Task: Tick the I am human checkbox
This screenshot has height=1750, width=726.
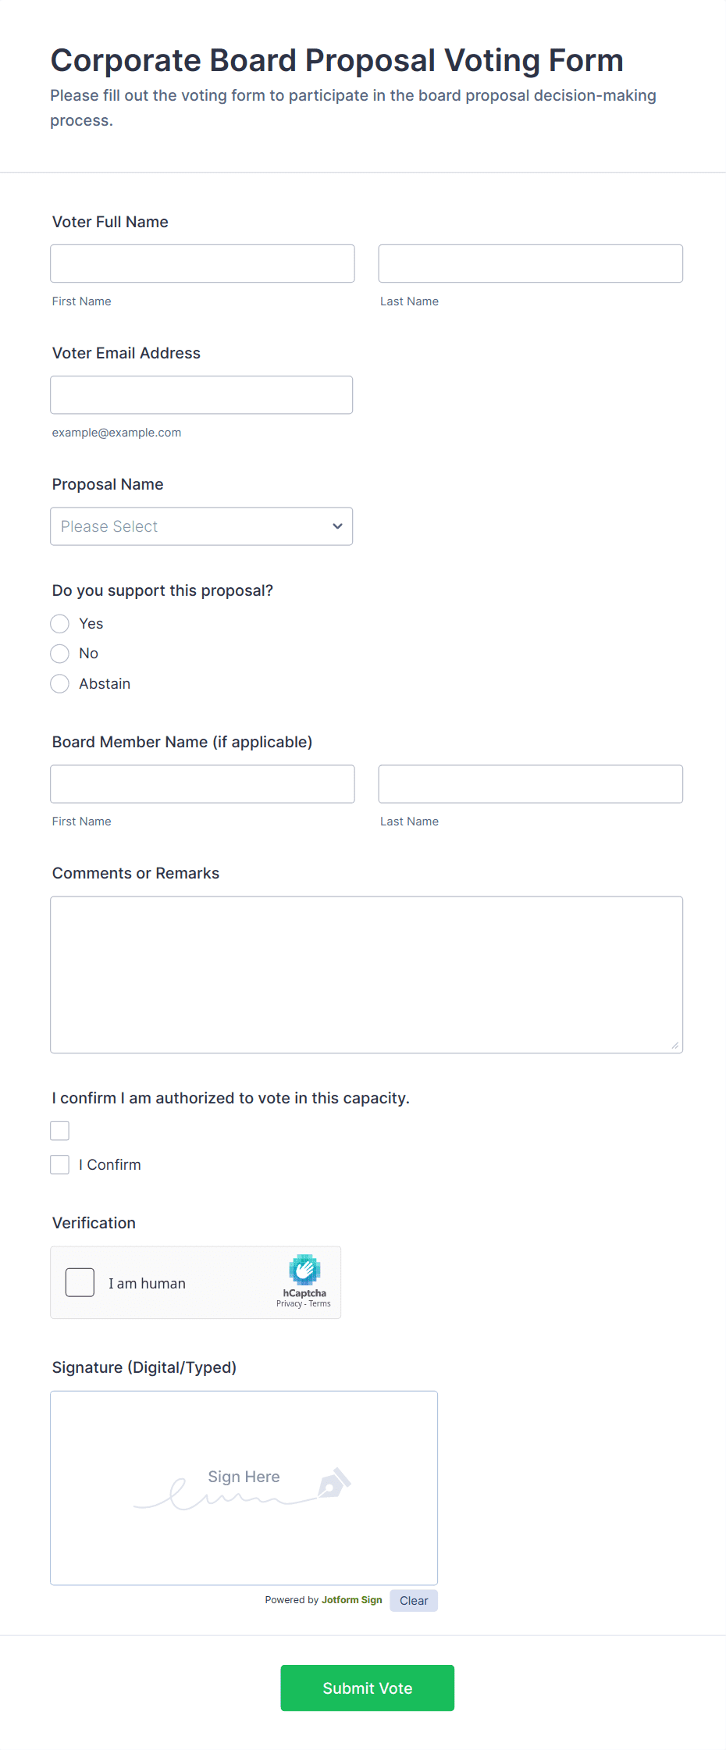Action: (x=80, y=1282)
